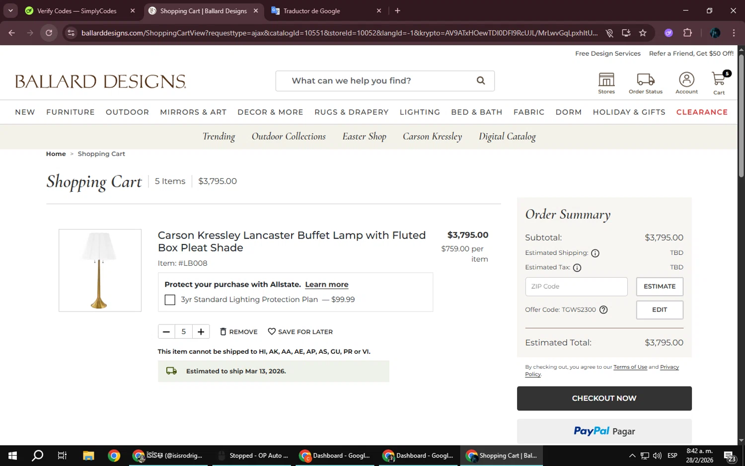Viewport: 745px width, 466px height.
Task: Show hidden system tray icons
Action: 632,456
